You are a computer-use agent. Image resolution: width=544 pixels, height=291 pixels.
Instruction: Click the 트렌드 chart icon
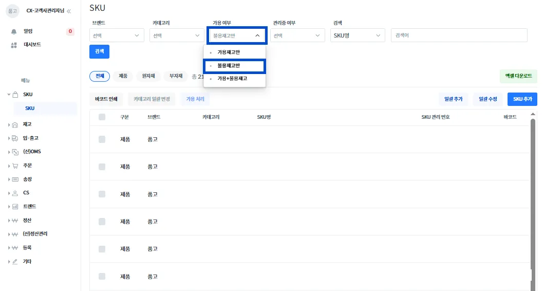tap(15, 207)
